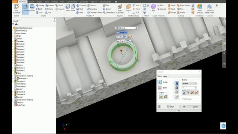Open the Find binoculars in the browser

tap(16, 24)
